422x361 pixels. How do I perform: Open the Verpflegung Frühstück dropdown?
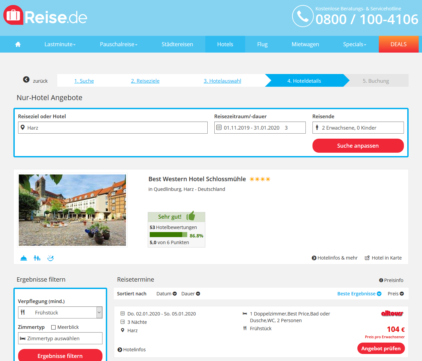[60, 312]
